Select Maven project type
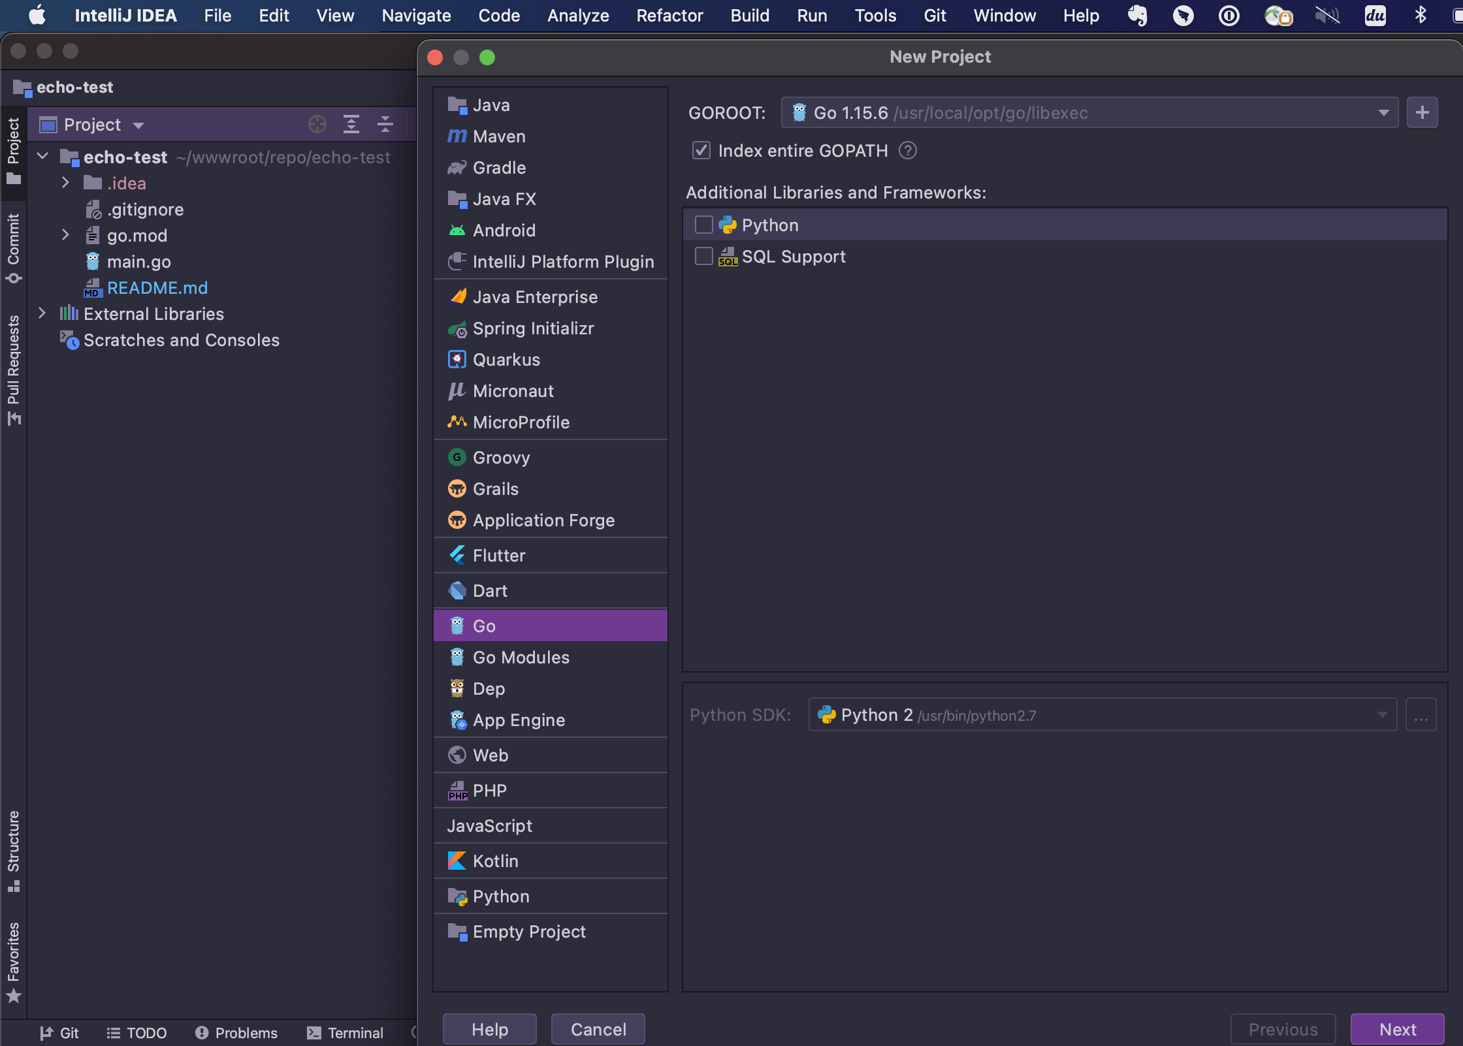This screenshot has height=1046, width=1463. [x=550, y=136]
